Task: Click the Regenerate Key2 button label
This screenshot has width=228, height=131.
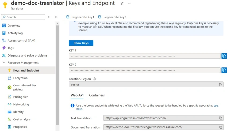Action: point(115,17)
